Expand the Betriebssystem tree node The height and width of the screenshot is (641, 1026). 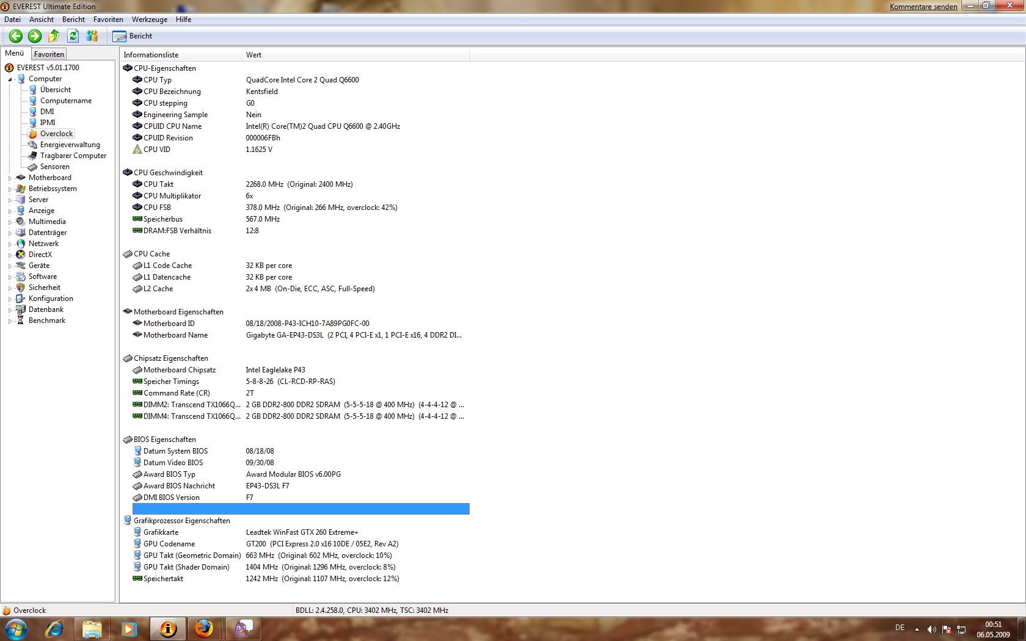pyautogui.click(x=10, y=189)
